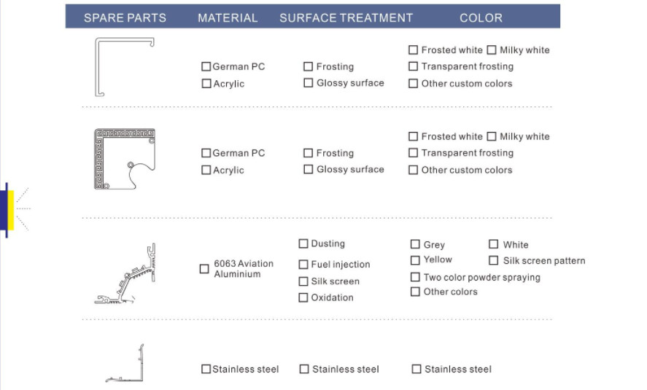The height and width of the screenshot is (390, 647).
Task: Select the stainless steel angle profile drawing
Action: tap(125, 363)
